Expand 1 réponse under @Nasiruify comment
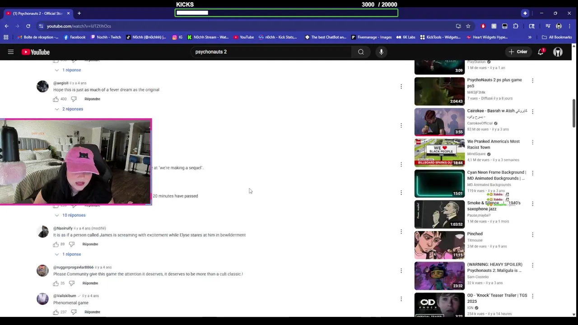Image resolution: width=578 pixels, height=325 pixels. coord(68,254)
